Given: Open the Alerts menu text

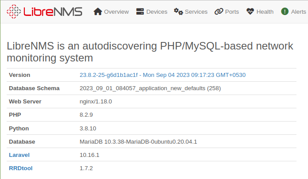Looking at the screenshot, I should coord(298,12).
